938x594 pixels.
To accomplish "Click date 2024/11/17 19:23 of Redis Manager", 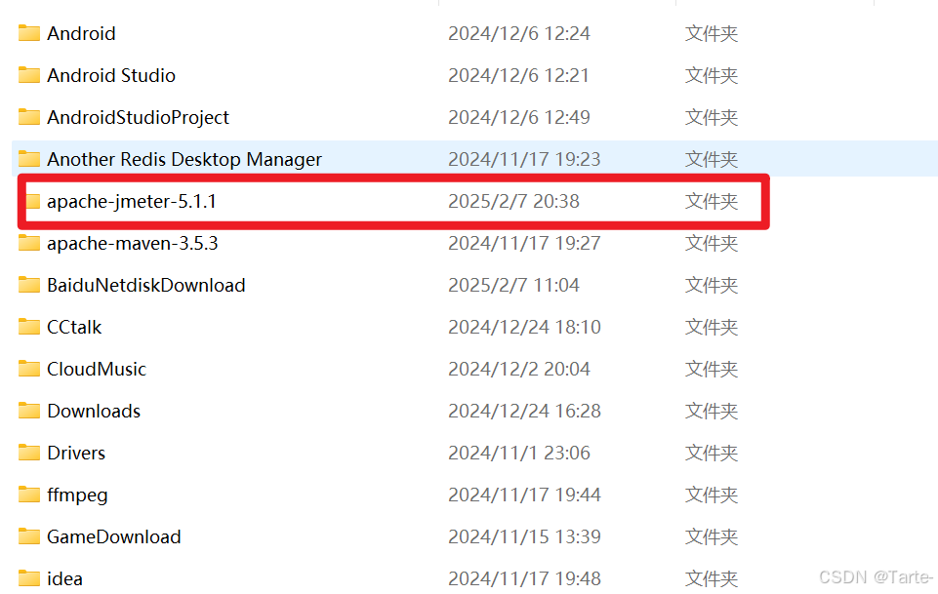I will tap(524, 159).
